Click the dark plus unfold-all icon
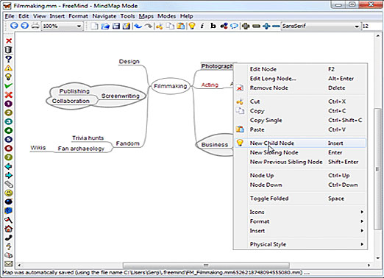This screenshot has height=278, width=384. [x=246, y=26]
